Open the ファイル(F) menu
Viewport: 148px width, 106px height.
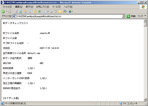click(x=7, y=7)
